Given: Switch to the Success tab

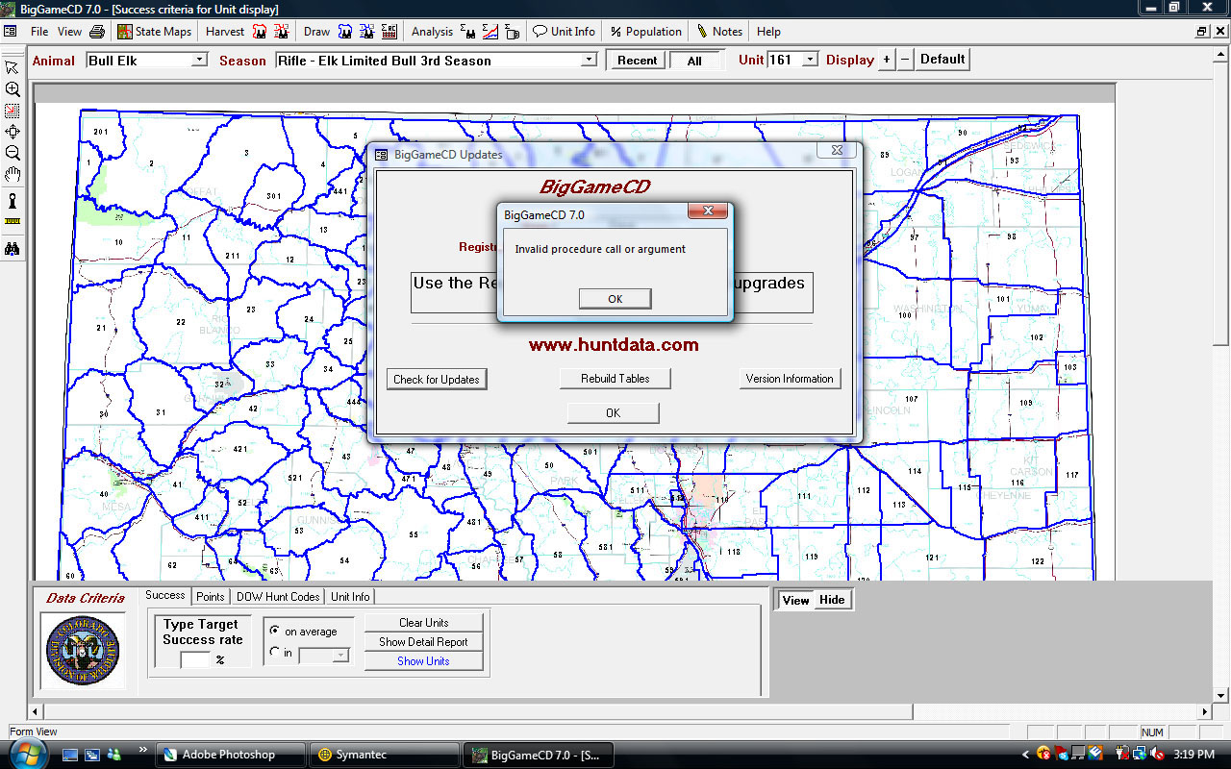Looking at the screenshot, I should point(165,596).
